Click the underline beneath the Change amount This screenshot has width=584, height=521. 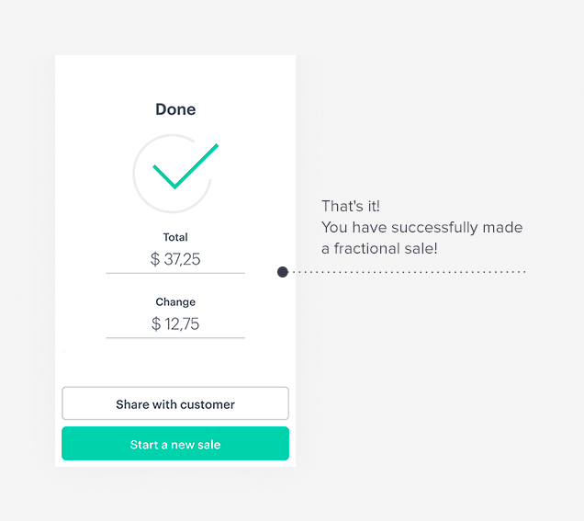click(x=175, y=337)
